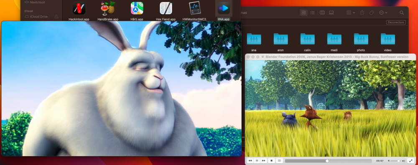The height and width of the screenshot is (165, 418).
Task: Click the Finder share icon
Action: click(x=362, y=13)
